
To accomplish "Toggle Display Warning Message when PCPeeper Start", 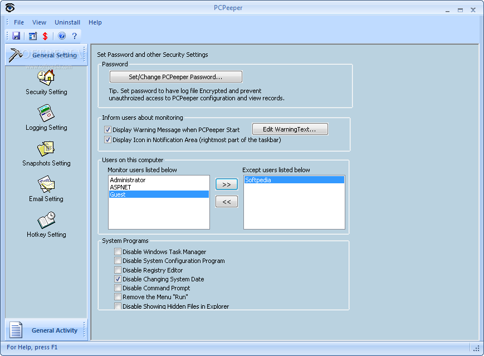I will [107, 130].
